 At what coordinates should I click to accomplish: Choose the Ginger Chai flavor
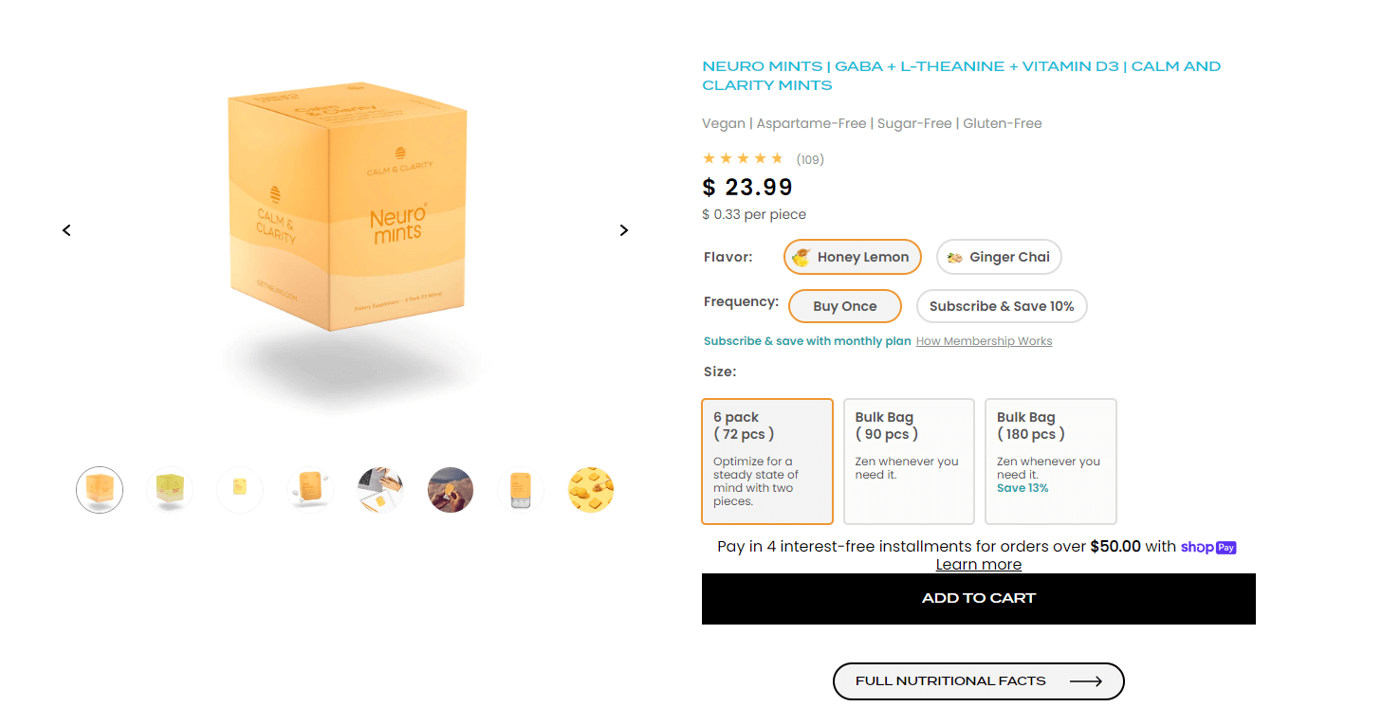999,257
